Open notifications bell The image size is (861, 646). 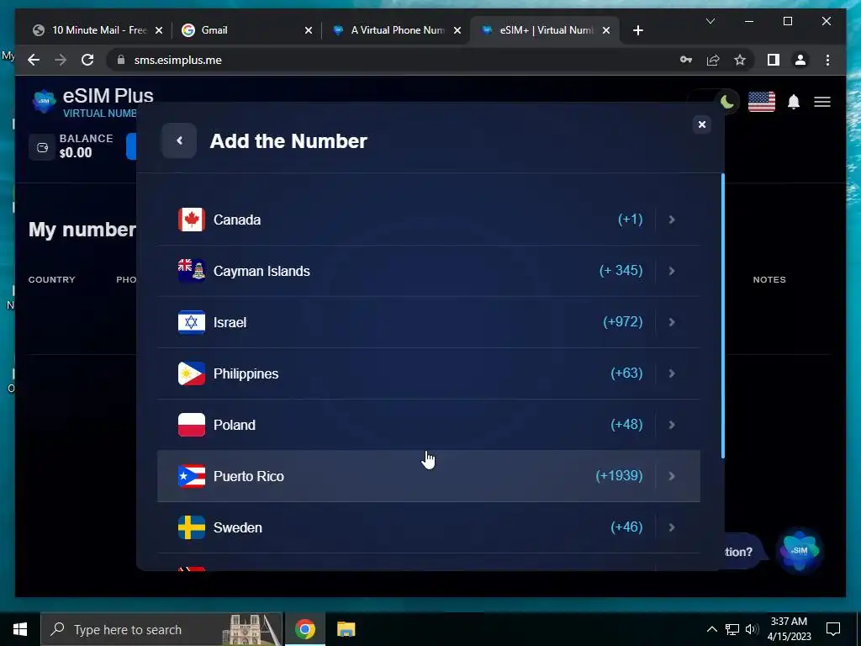tap(794, 102)
